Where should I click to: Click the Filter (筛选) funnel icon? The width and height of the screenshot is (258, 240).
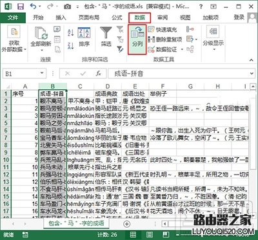coord(106,33)
